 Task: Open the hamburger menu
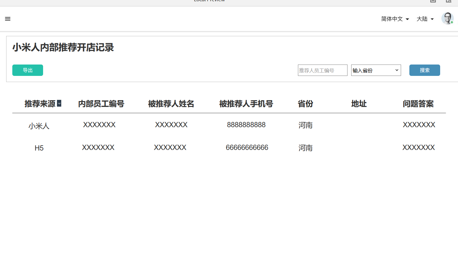8,19
